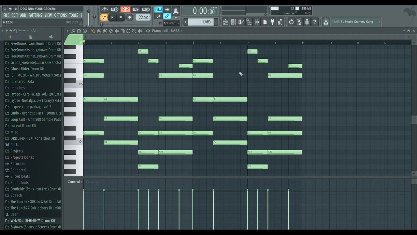The image size is (417, 235).
Task: Open the FILE menu
Action: coord(6,15)
